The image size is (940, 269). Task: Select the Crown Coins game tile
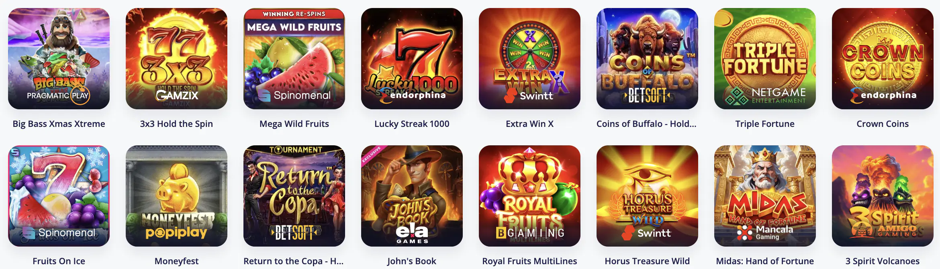point(883,58)
